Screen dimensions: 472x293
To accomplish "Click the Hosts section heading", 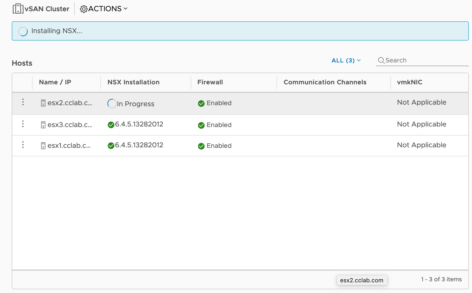I will click(22, 63).
